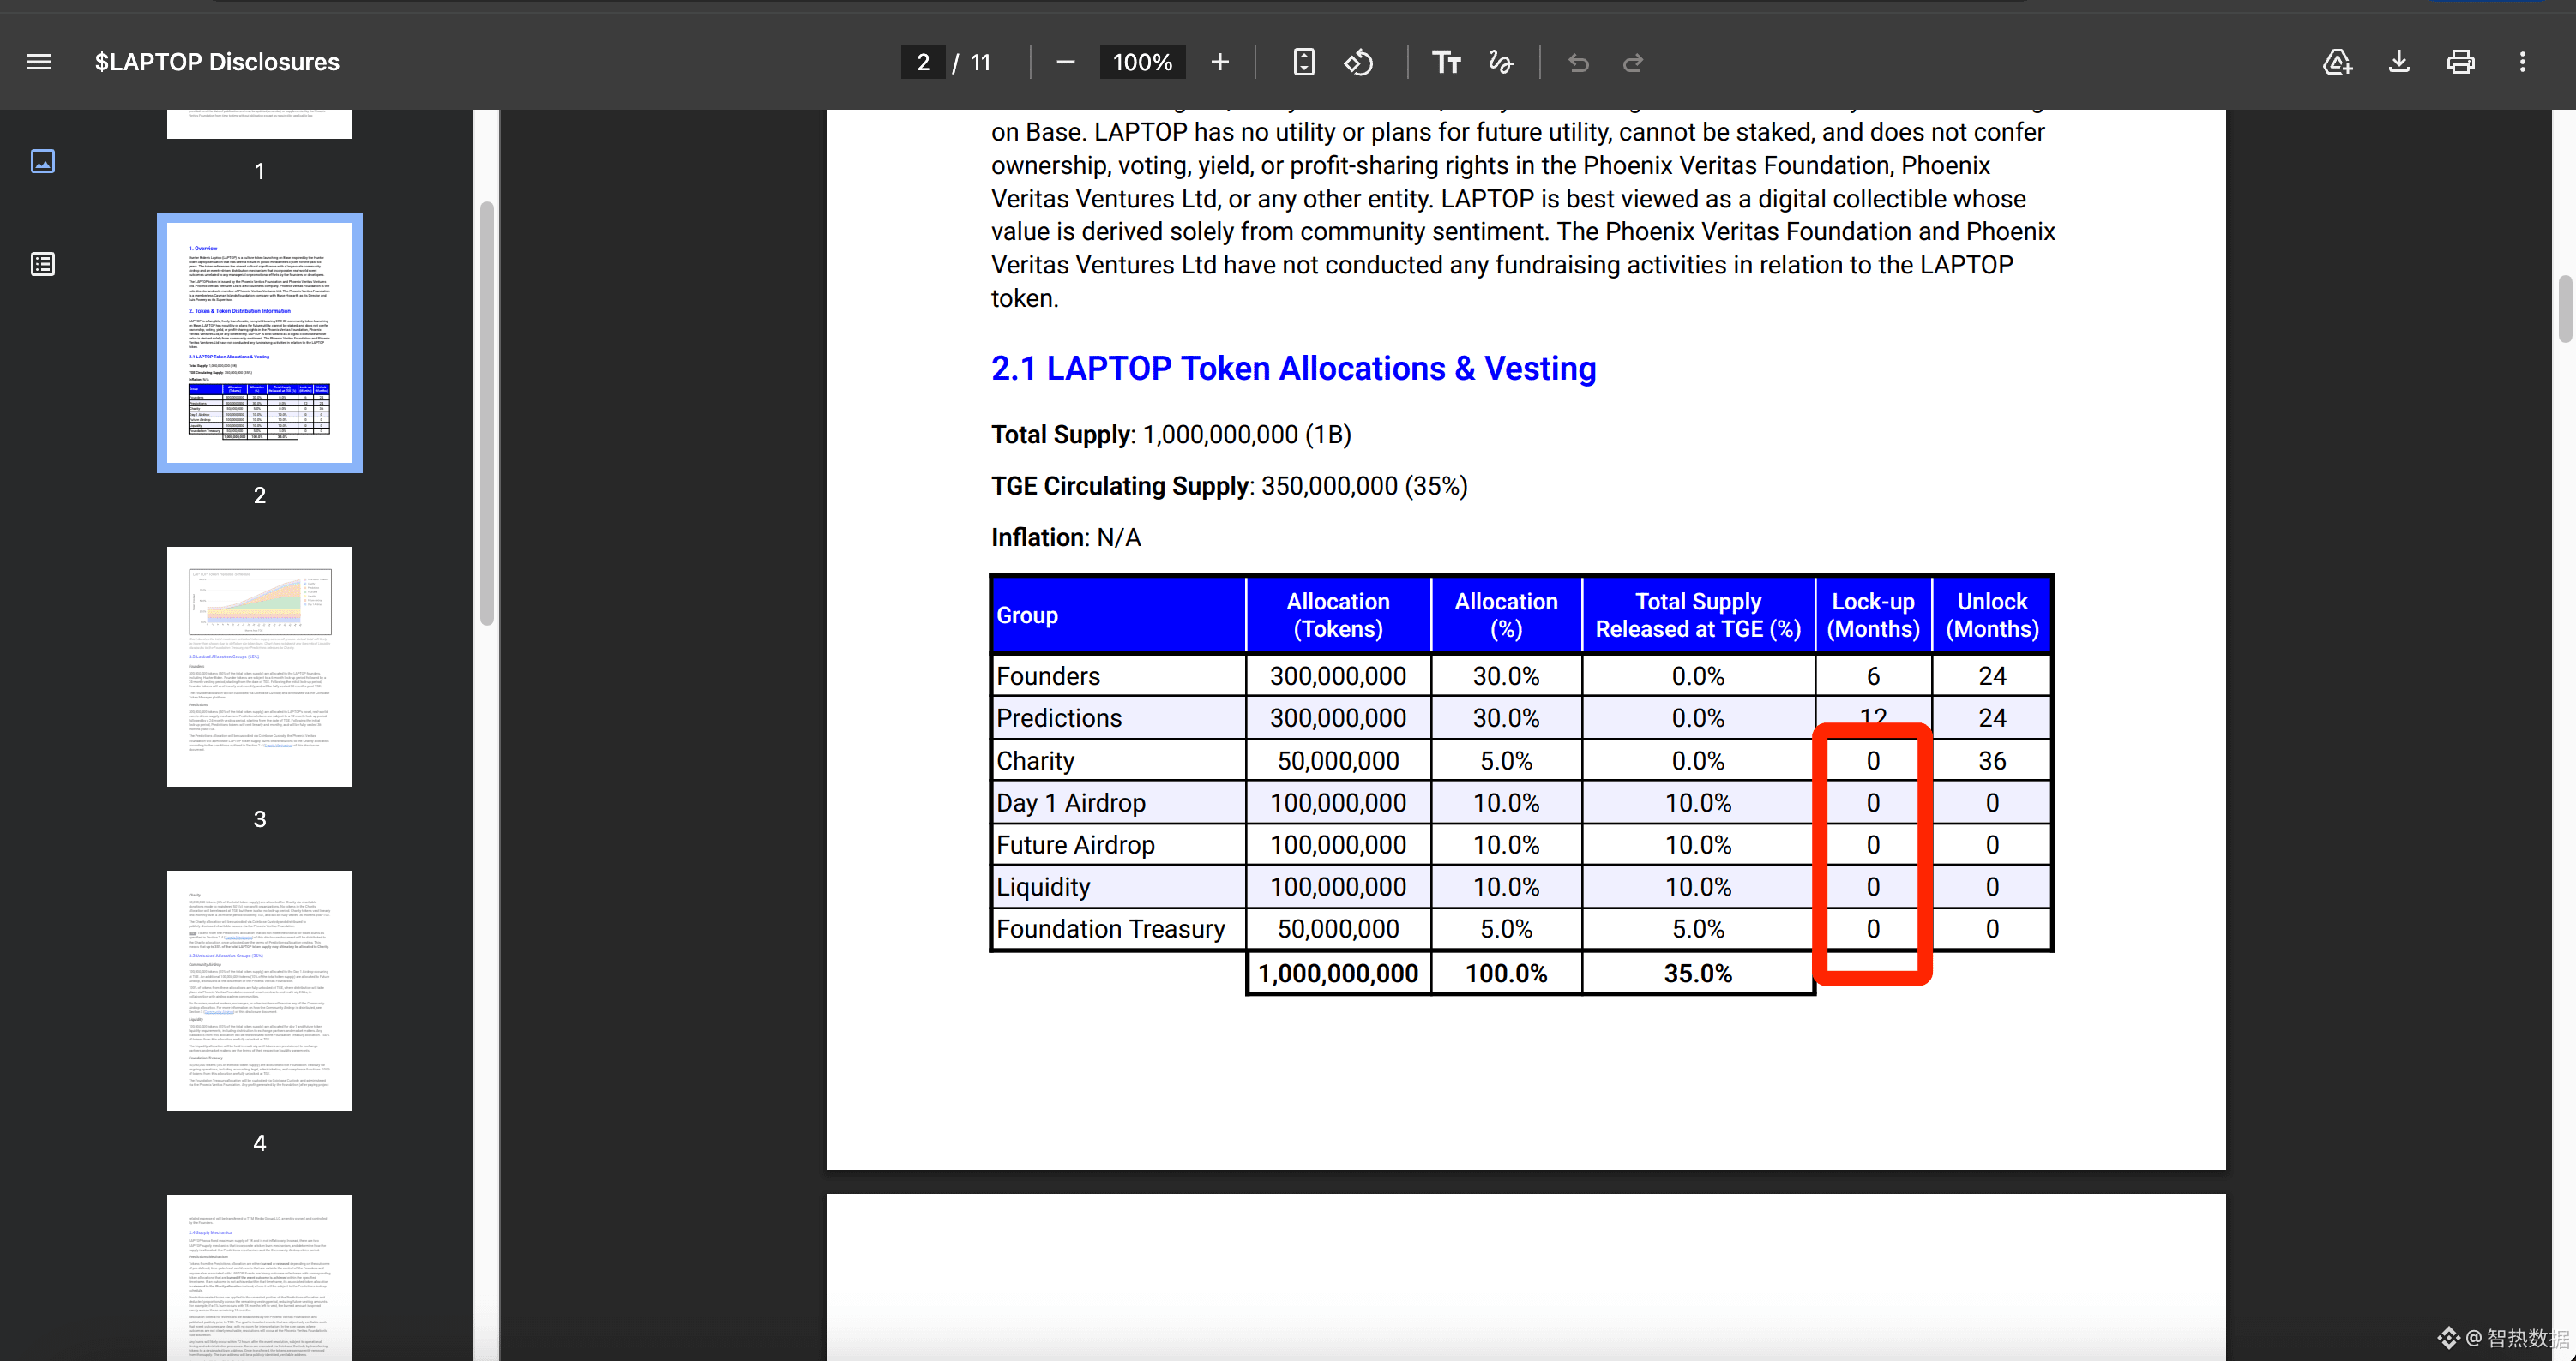Save the PDF to Google Drive
This screenshot has width=2576, height=1361.
click(2337, 62)
